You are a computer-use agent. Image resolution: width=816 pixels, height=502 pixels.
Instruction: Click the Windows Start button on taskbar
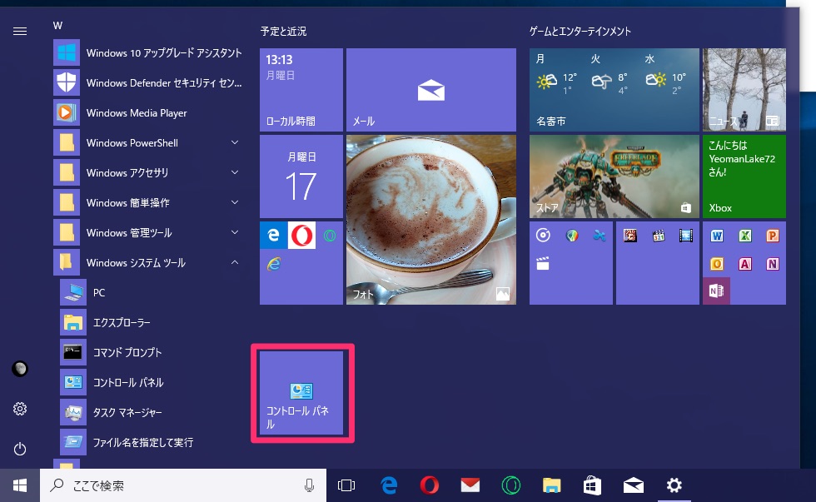pyautogui.click(x=20, y=485)
